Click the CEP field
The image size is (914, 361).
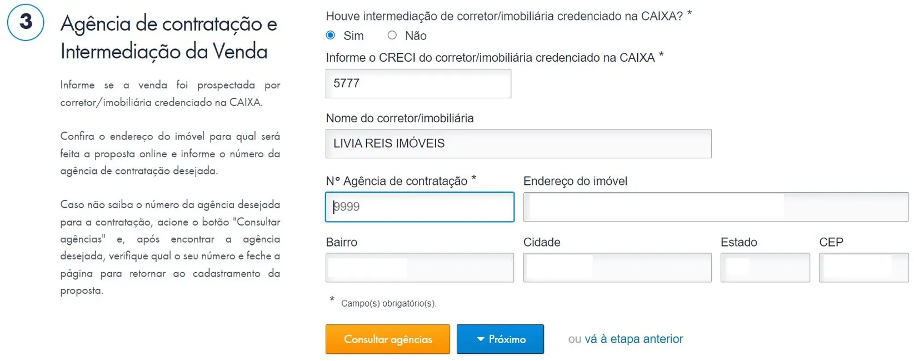coord(863,268)
